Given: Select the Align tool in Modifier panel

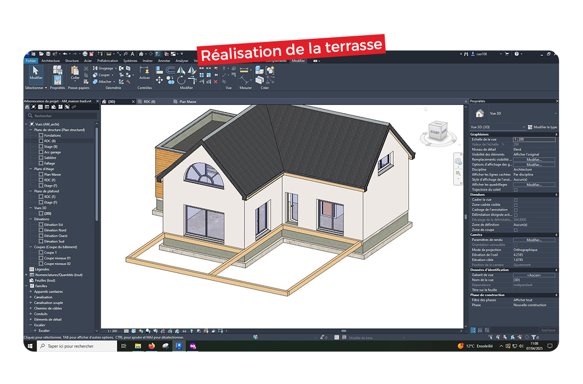Looking at the screenshot, I should (x=159, y=70).
